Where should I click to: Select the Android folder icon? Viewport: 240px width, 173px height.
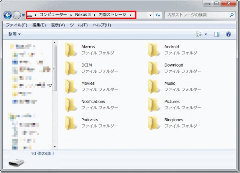click(x=154, y=50)
